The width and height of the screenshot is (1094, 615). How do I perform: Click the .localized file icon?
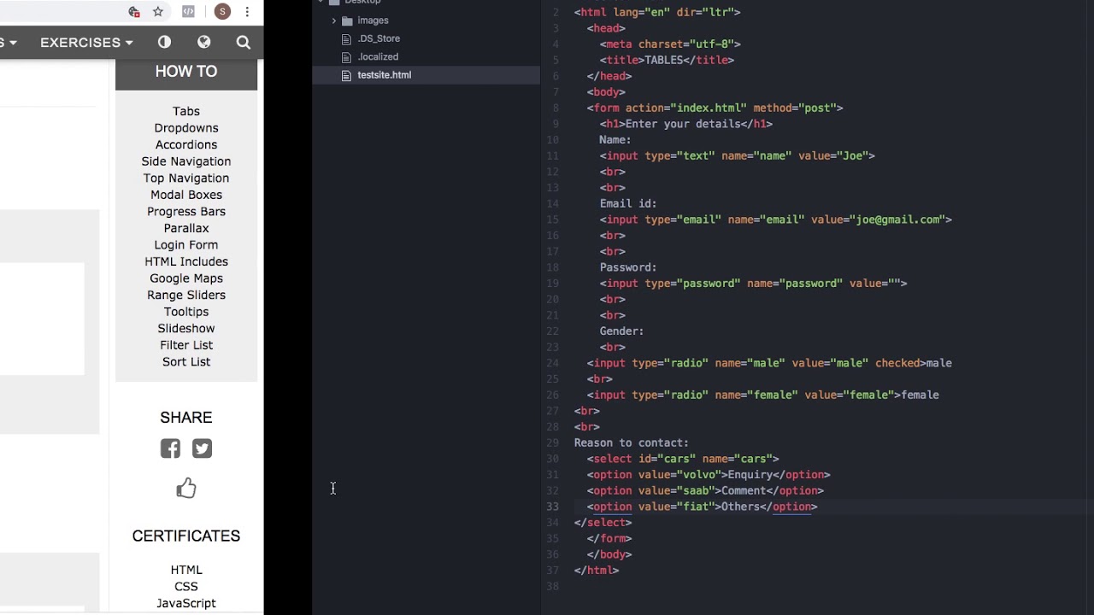click(x=346, y=57)
